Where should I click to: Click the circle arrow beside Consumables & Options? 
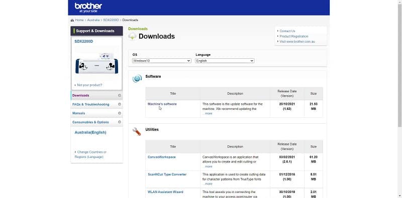pos(120,122)
